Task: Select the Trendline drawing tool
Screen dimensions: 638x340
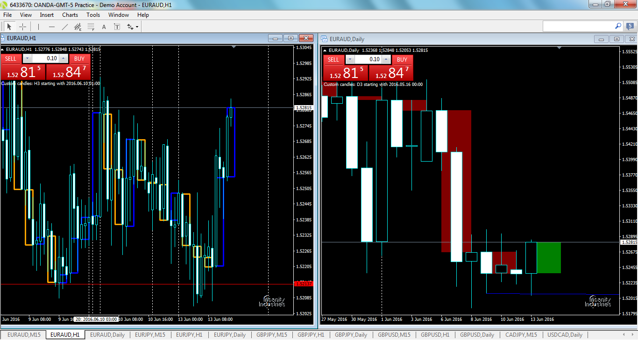Action: tap(65, 27)
